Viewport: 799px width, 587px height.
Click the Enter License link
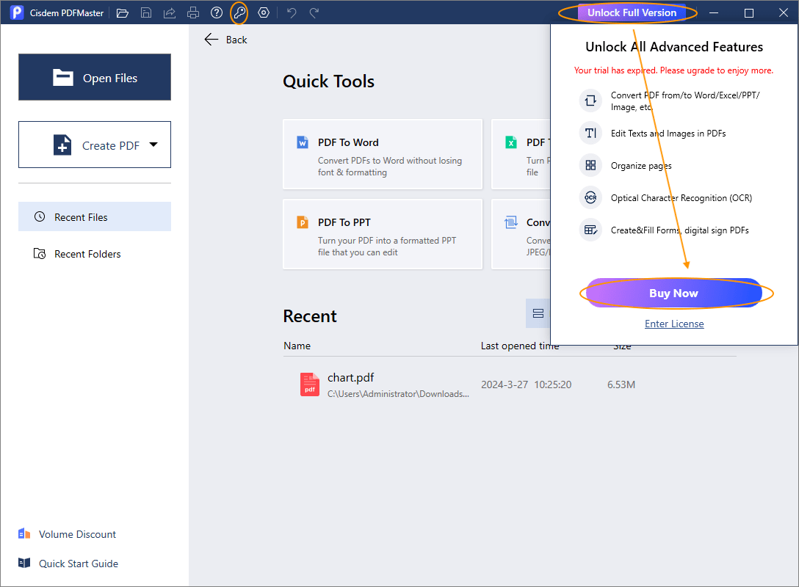pos(674,324)
